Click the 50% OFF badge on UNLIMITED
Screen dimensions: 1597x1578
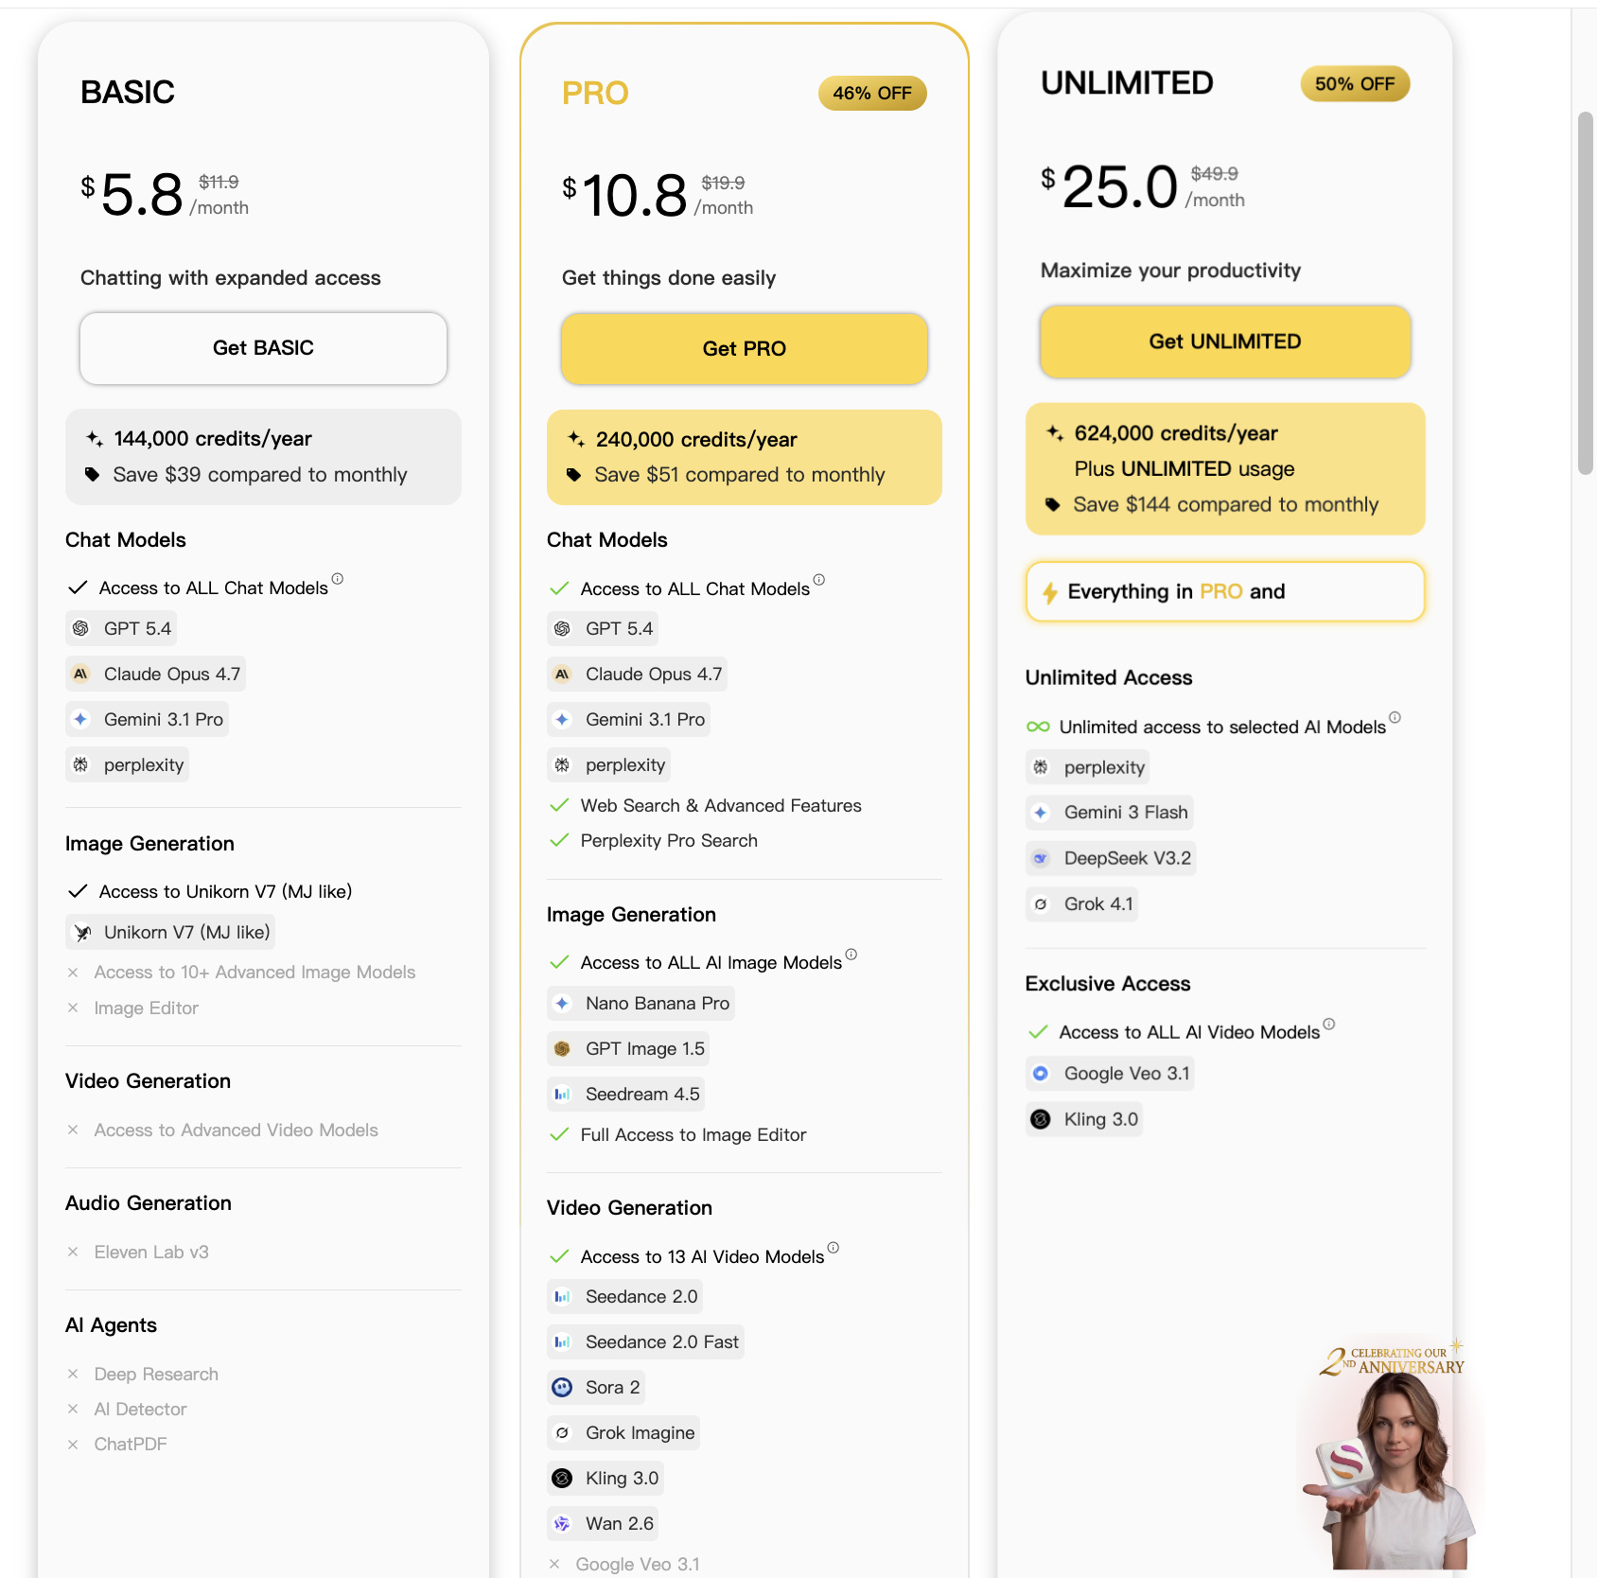pyautogui.click(x=1355, y=84)
